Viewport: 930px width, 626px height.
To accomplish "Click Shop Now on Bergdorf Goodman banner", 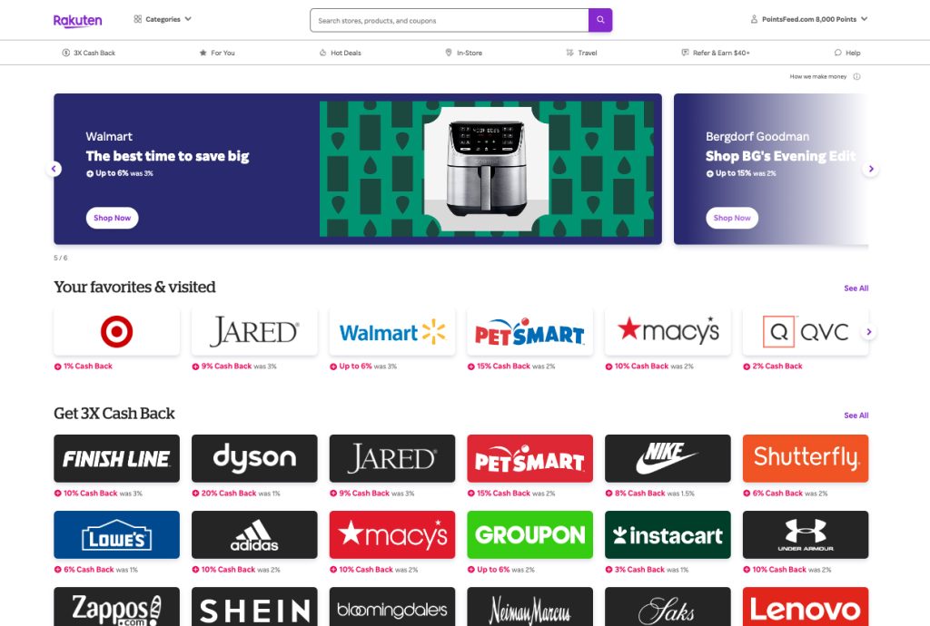I will 732,218.
